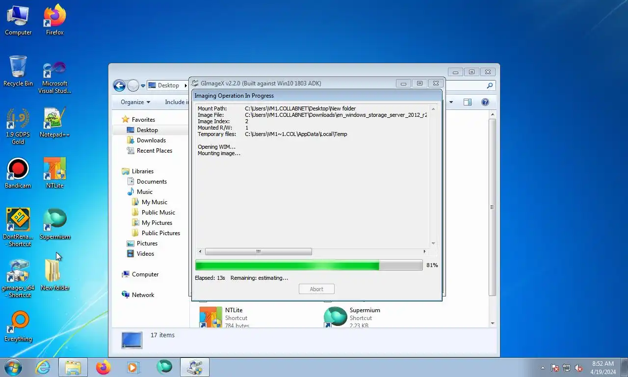Click the log's right horizontal scroll arrow

click(x=424, y=252)
